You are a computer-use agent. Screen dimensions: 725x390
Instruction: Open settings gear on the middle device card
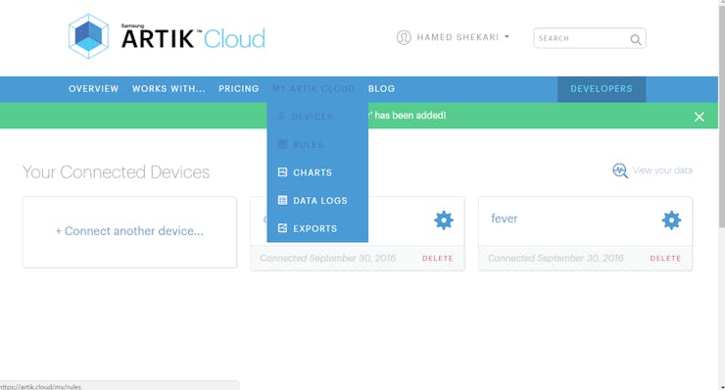pyautogui.click(x=444, y=220)
